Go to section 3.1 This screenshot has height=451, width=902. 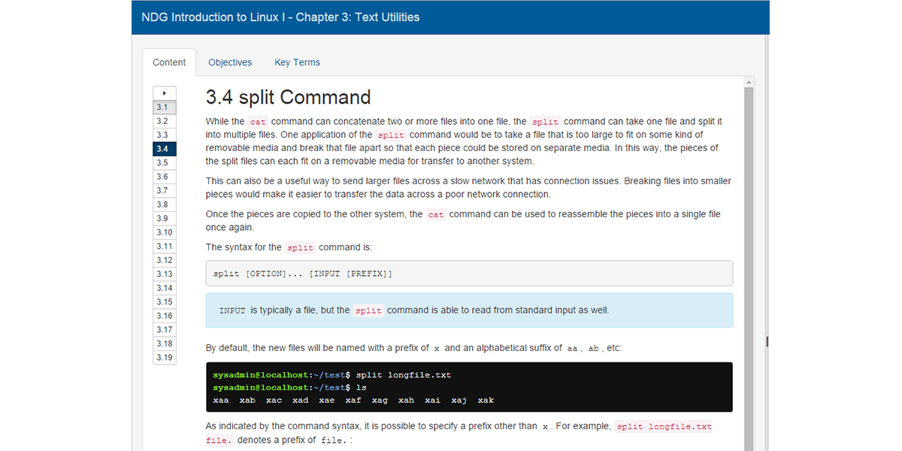(x=165, y=107)
